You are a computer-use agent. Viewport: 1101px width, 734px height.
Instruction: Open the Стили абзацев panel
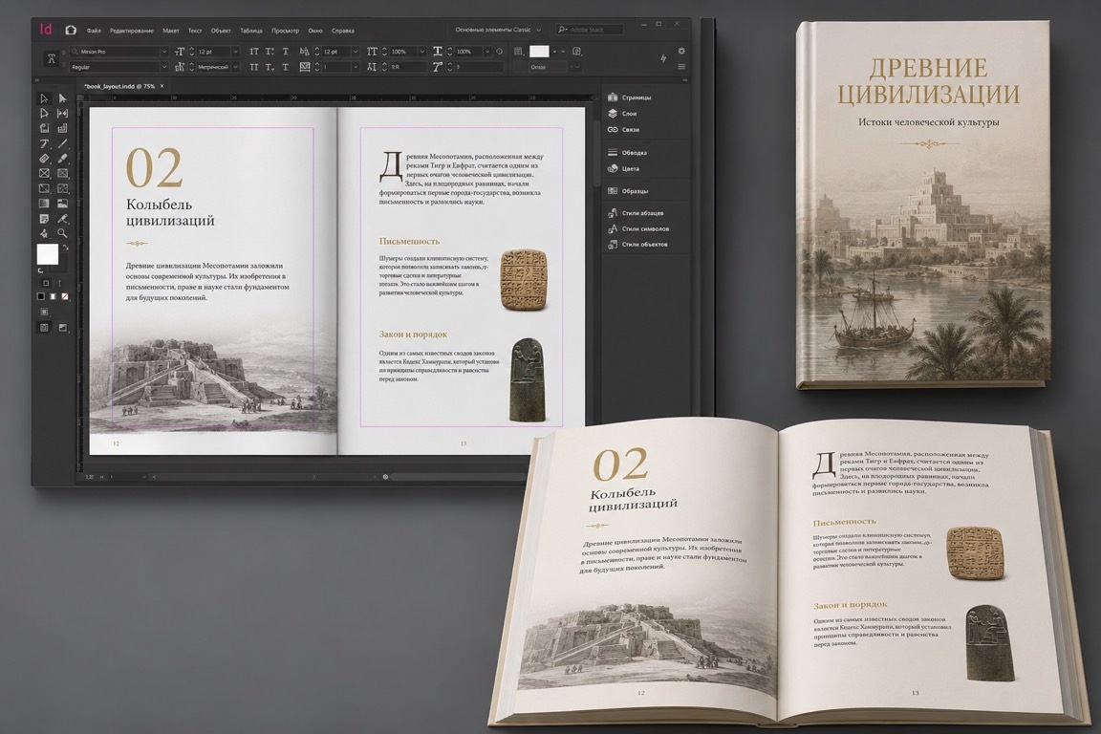tap(637, 213)
